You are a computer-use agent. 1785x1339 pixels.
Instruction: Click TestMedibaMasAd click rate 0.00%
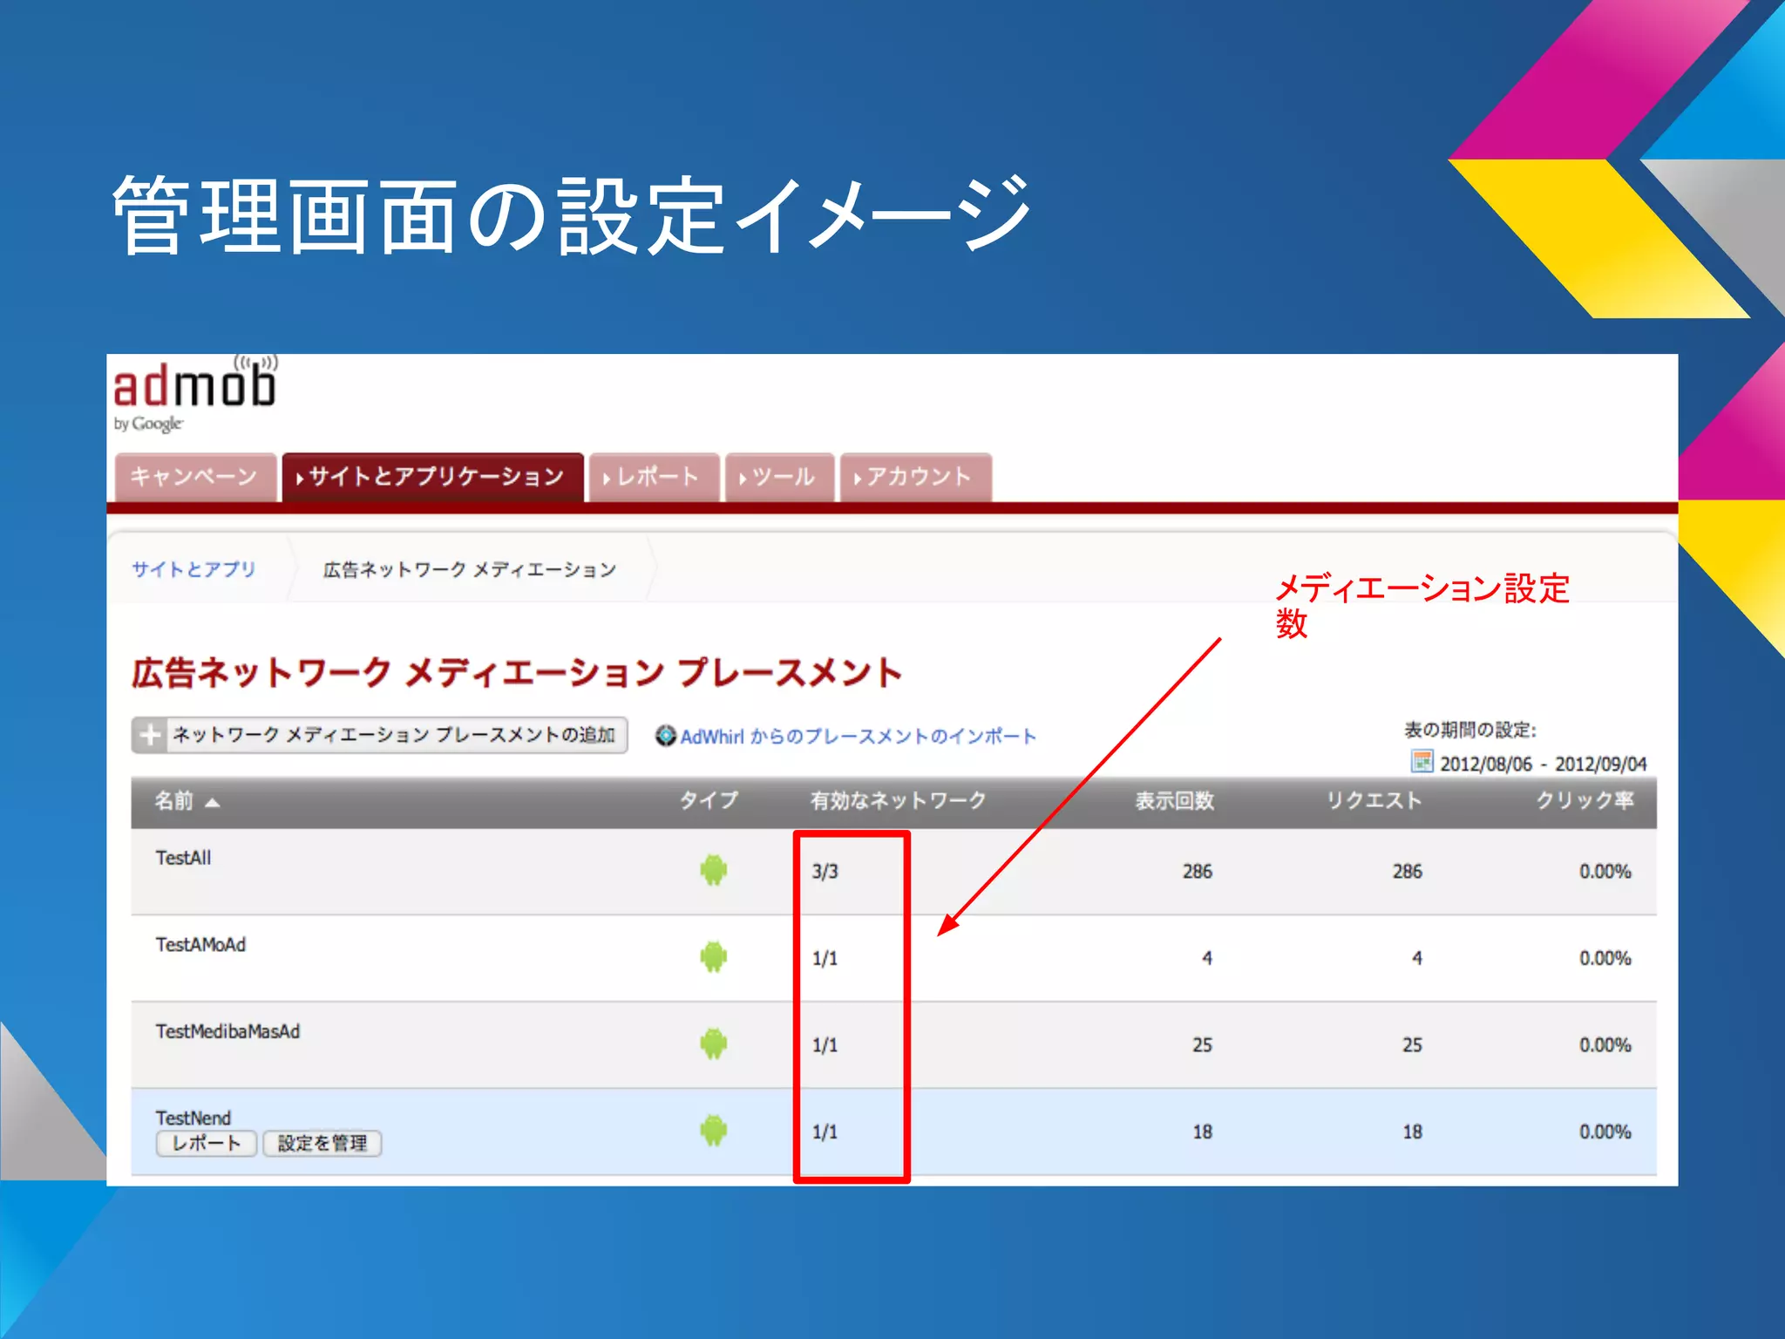(x=1605, y=1044)
